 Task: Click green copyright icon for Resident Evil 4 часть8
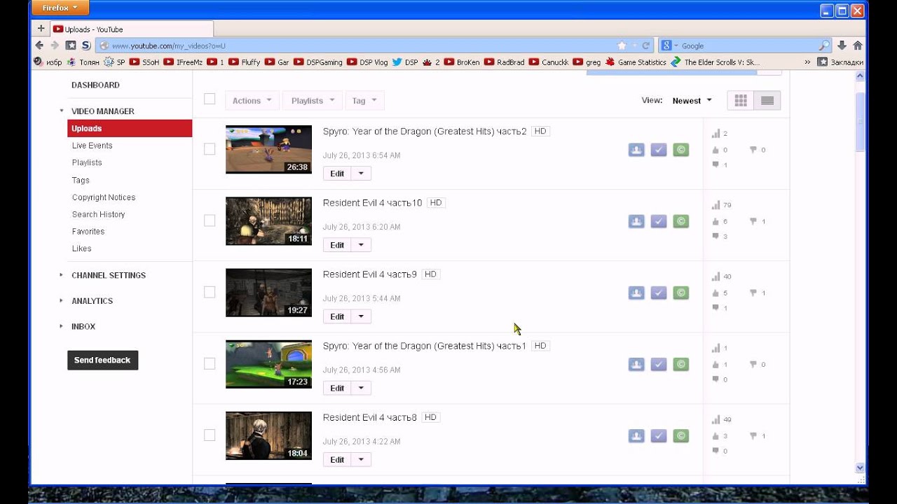[680, 436]
